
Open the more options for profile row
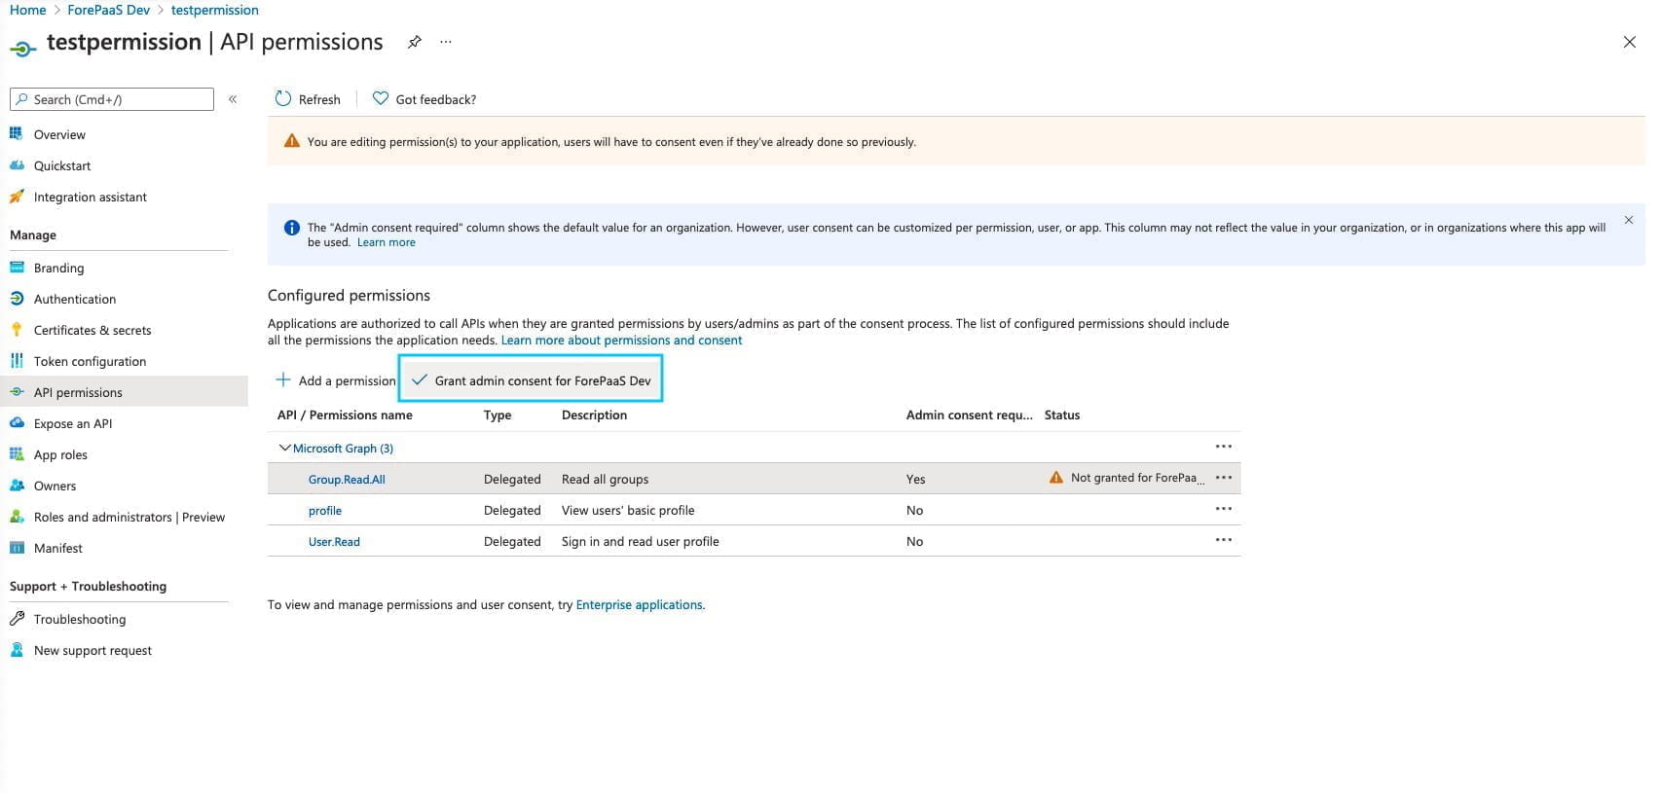point(1224,509)
